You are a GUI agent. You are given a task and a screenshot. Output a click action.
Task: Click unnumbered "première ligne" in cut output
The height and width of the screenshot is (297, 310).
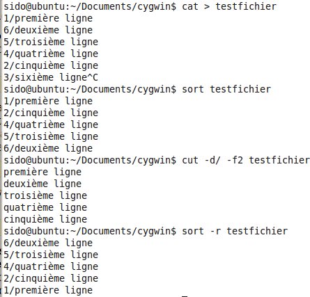click(x=42, y=172)
